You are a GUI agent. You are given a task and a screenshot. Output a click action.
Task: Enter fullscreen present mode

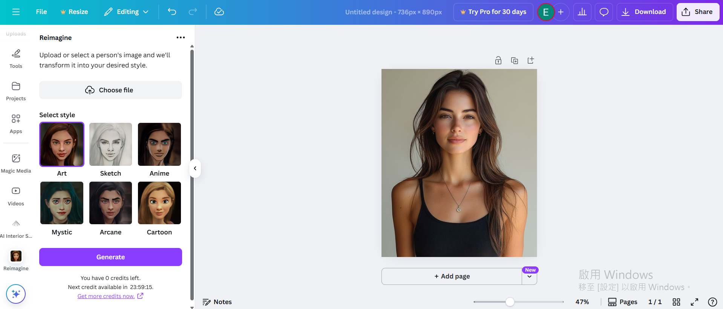694,302
